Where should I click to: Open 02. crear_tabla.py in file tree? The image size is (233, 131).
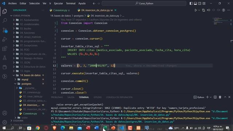pyautogui.click(x=33, y=96)
